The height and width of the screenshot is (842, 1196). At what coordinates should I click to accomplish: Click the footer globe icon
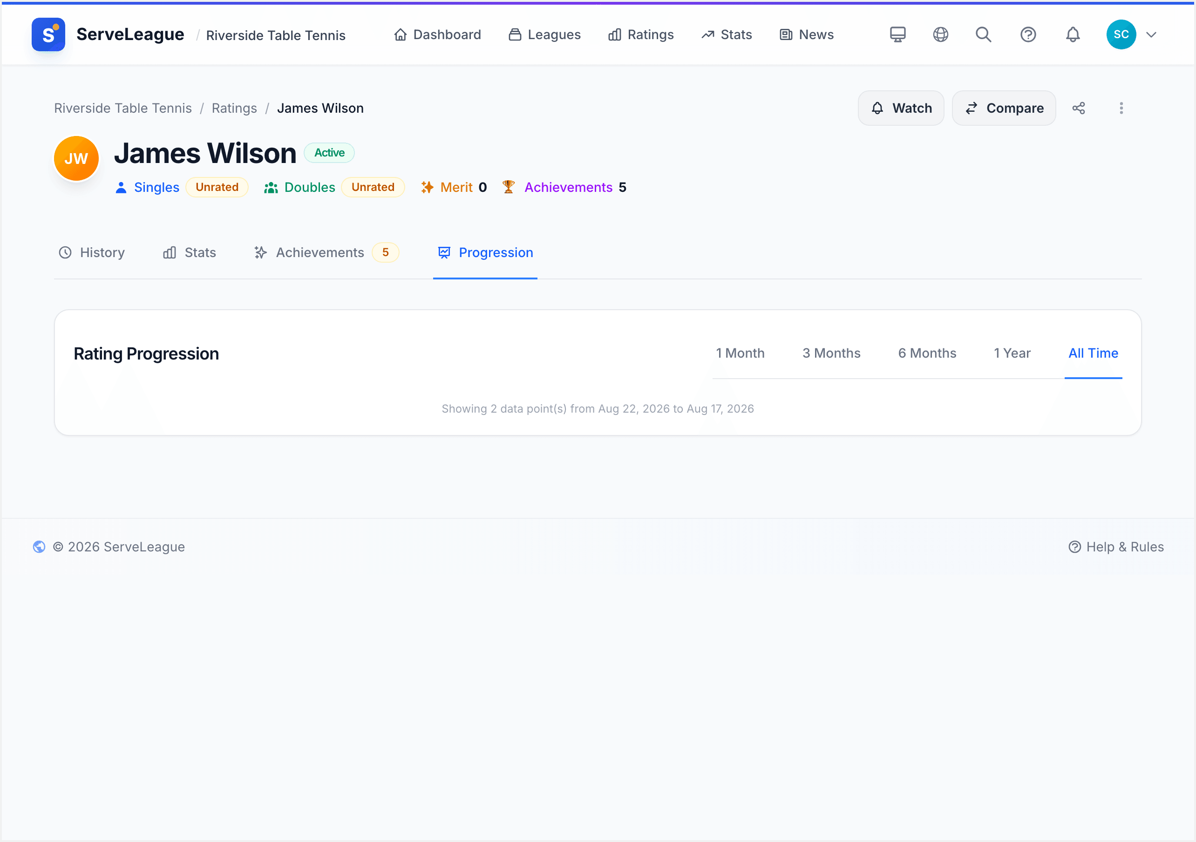tap(39, 547)
